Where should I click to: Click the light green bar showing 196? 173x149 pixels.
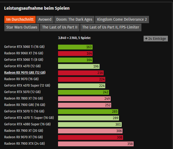79,66
